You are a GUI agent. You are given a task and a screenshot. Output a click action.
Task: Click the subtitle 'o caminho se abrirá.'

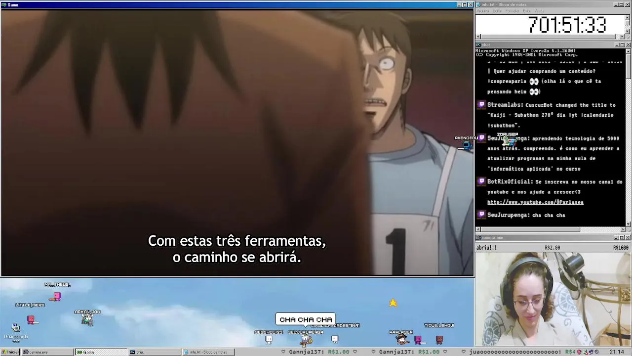tap(237, 258)
